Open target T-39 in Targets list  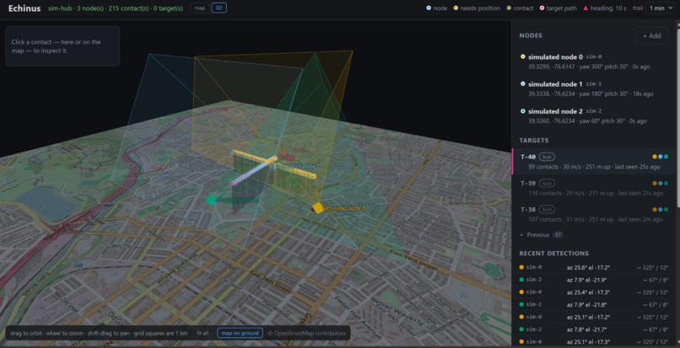tap(594, 188)
